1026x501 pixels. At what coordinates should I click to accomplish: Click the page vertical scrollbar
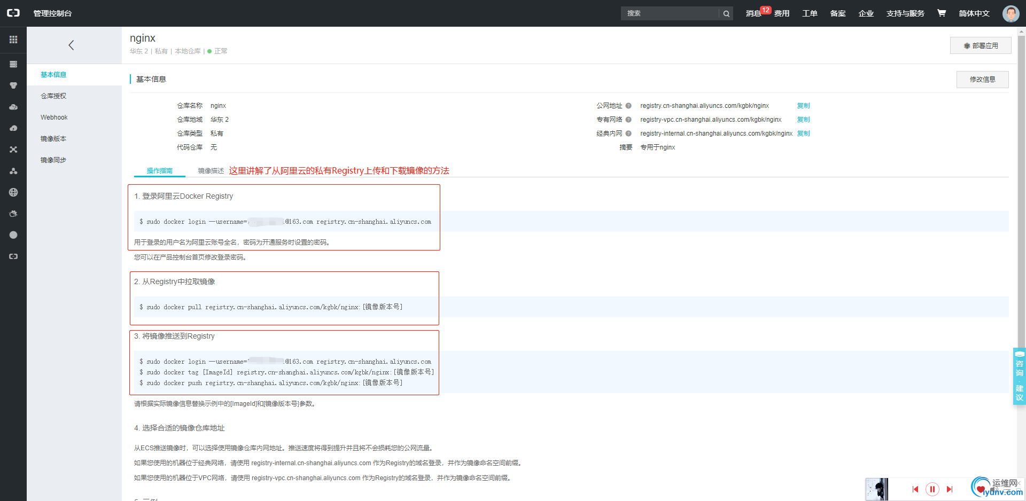pyautogui.click(x=1021, y=192)
